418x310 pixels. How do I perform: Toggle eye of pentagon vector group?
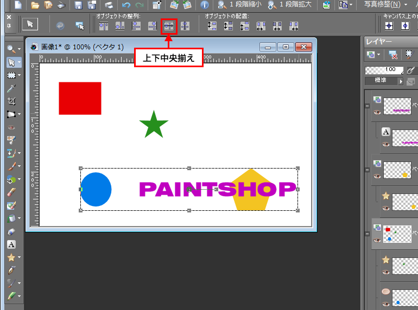377,177
